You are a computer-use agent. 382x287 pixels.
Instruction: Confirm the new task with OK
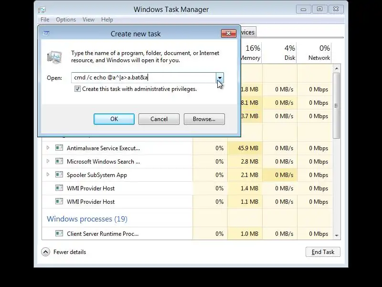point(114,119)
